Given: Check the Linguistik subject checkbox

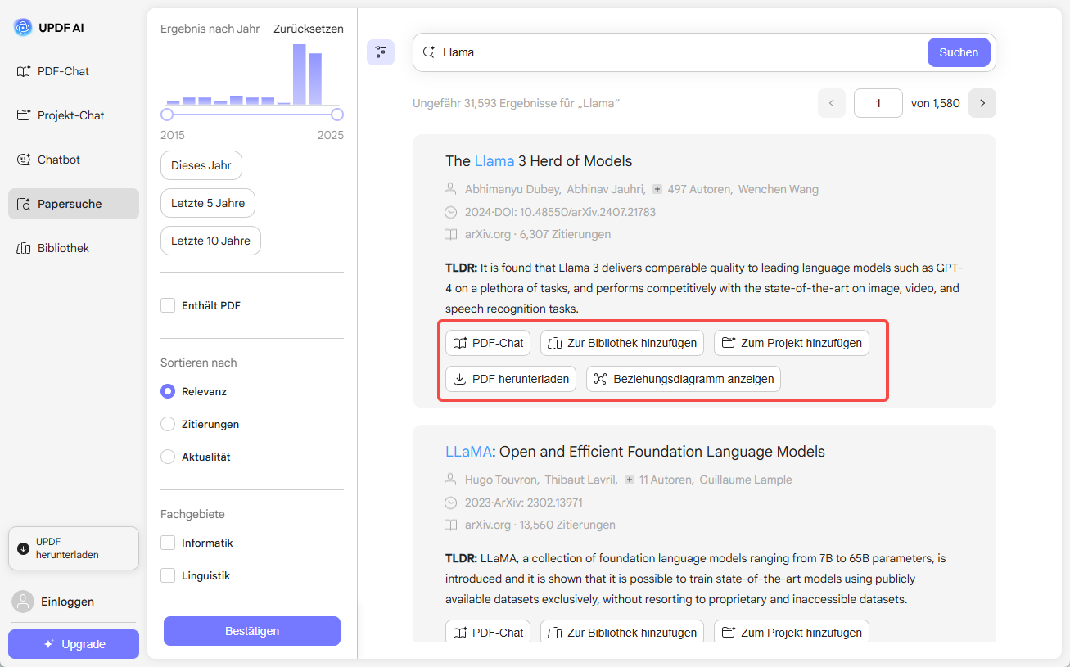Looking at the screenshot, I should [x=168, y=575].
